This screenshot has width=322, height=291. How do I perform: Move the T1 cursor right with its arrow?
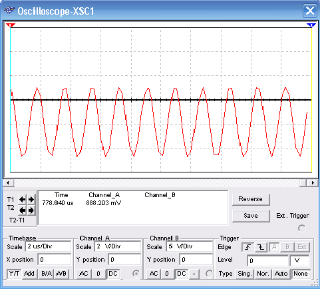tap(31, 199)
